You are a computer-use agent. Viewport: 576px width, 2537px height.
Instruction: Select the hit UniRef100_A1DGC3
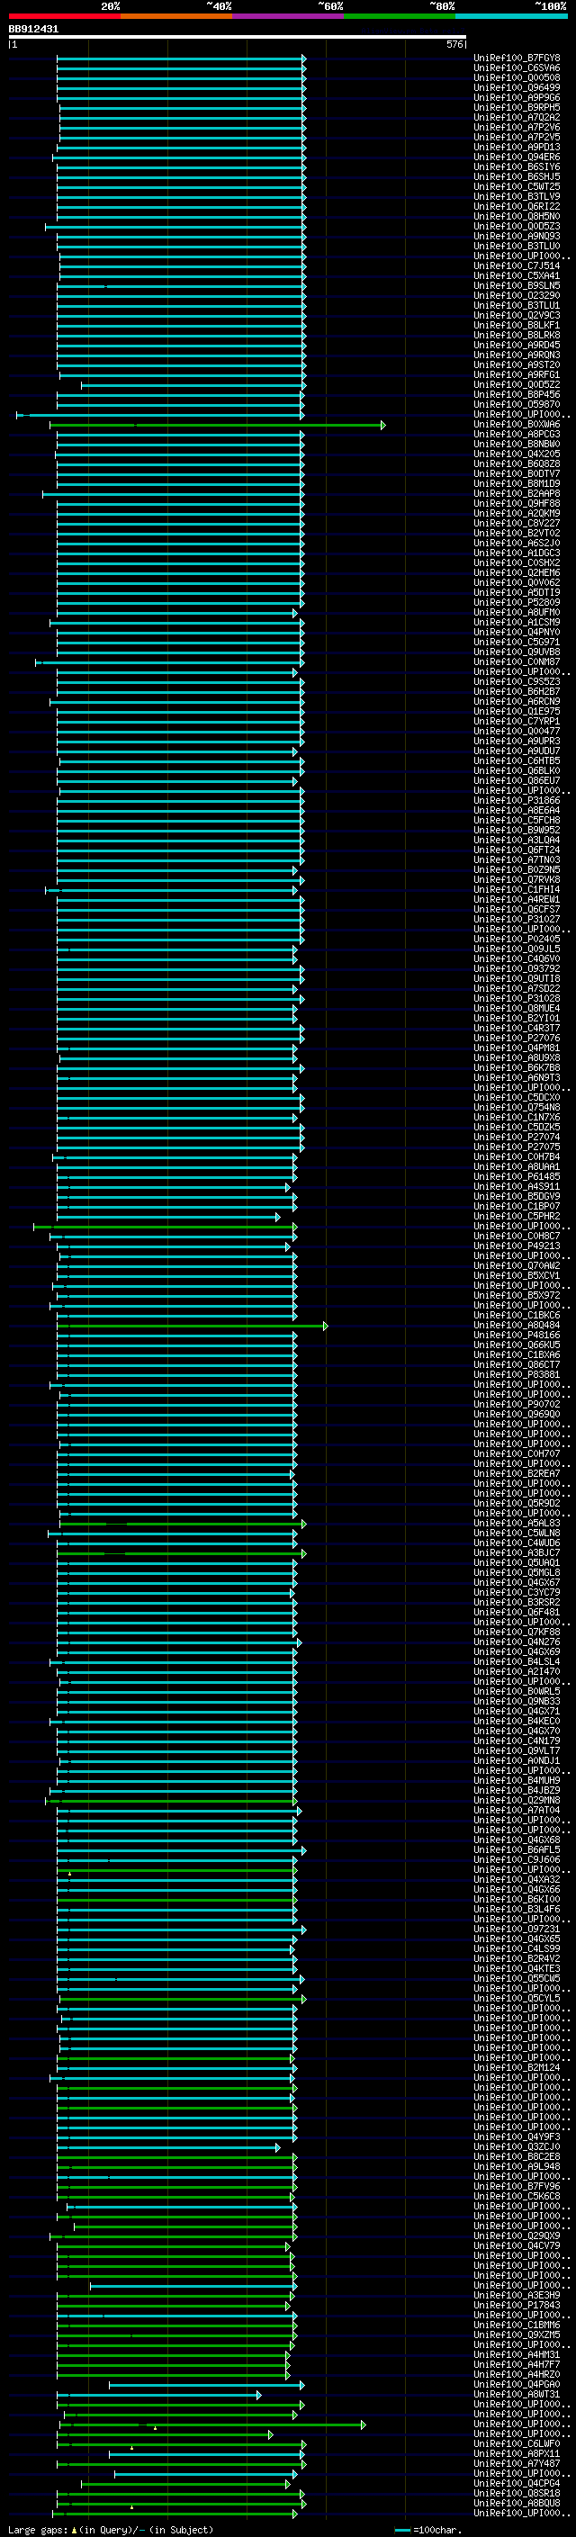(517, 553)
